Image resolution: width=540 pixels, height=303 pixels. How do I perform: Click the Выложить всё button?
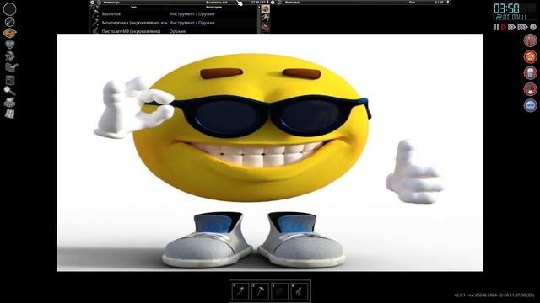tap(217, 3)
